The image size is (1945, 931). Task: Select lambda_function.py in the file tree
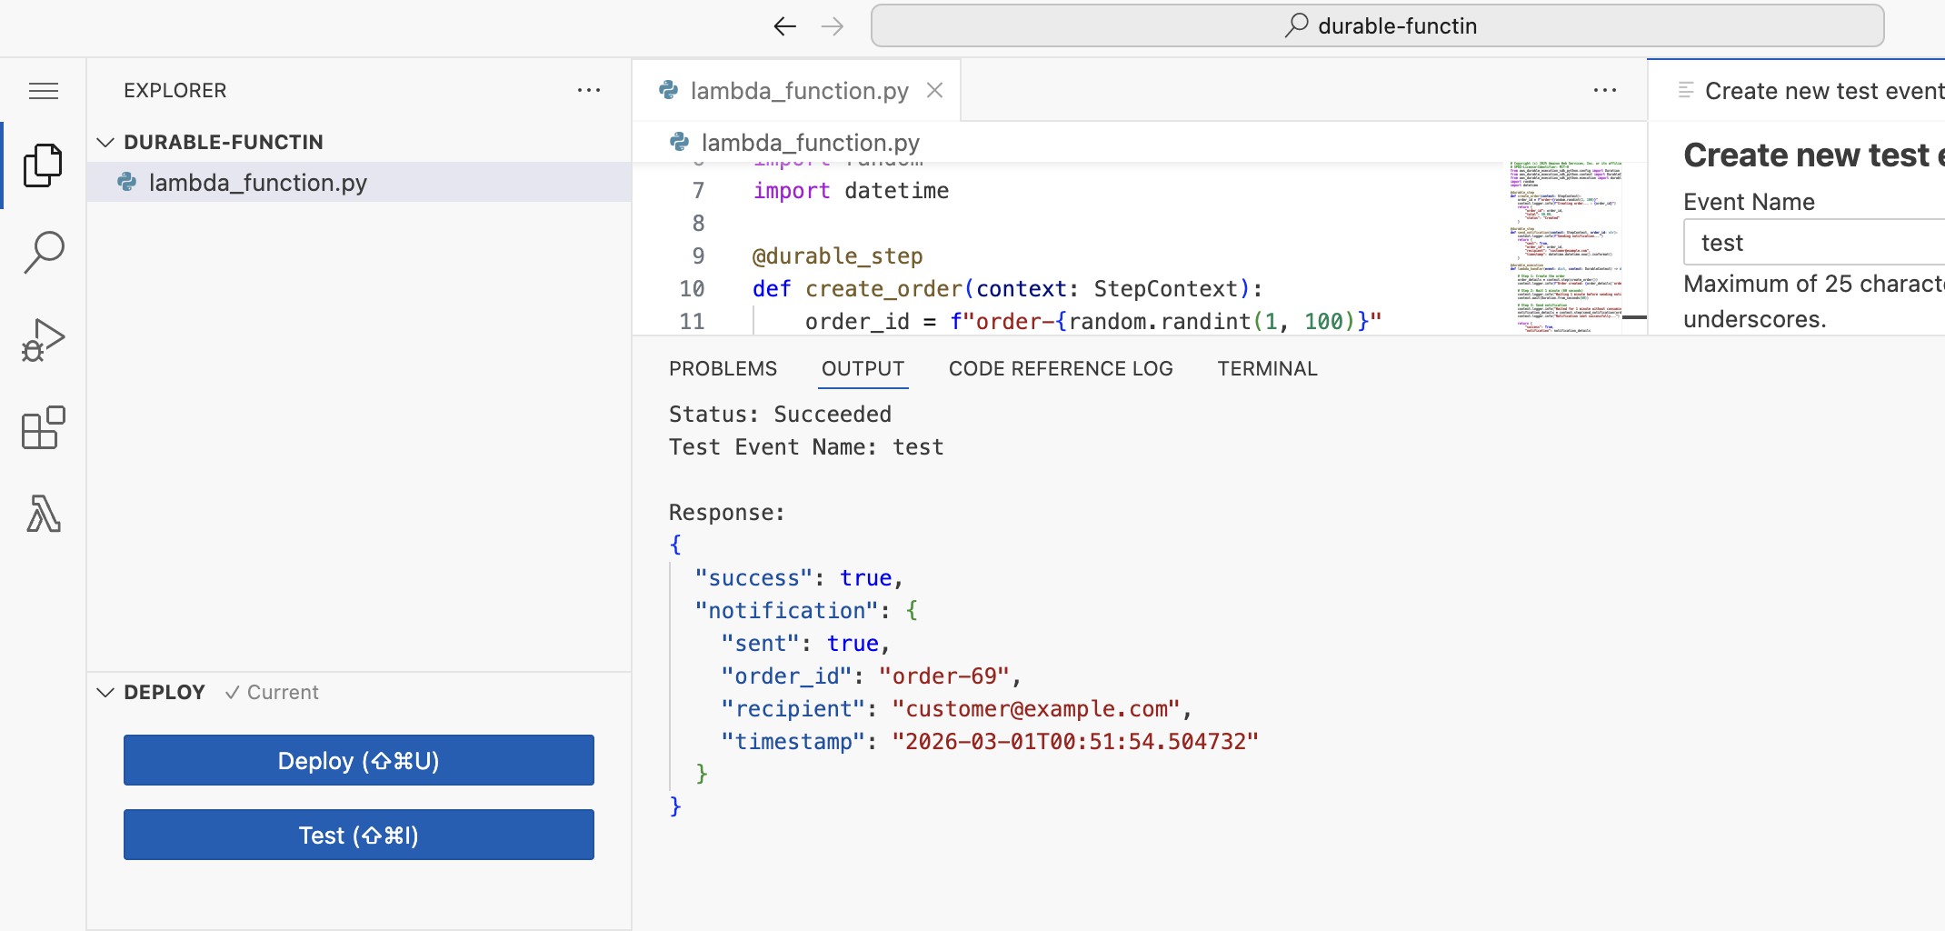tap(257, 183)
